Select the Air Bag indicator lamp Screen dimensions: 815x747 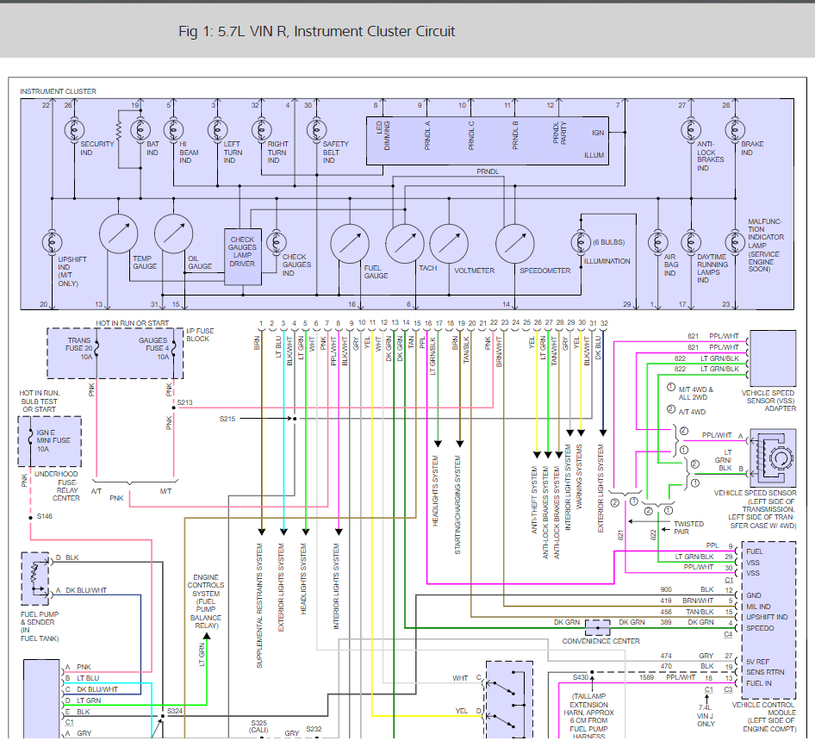[657, 240]
